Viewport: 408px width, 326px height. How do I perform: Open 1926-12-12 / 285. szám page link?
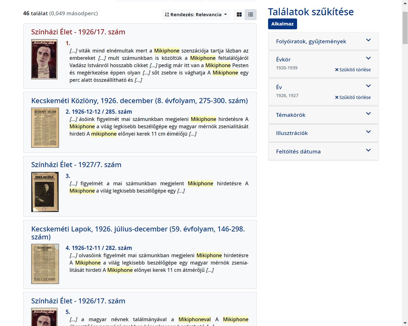pyautogui.click(x=98, y=112)
